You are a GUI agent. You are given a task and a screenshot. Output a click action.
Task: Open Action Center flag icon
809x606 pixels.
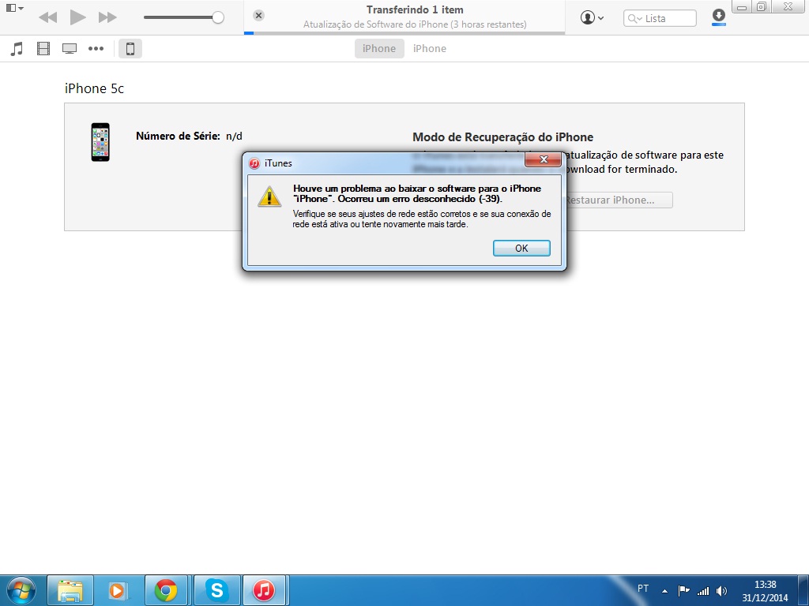click(x=683, y=590)
